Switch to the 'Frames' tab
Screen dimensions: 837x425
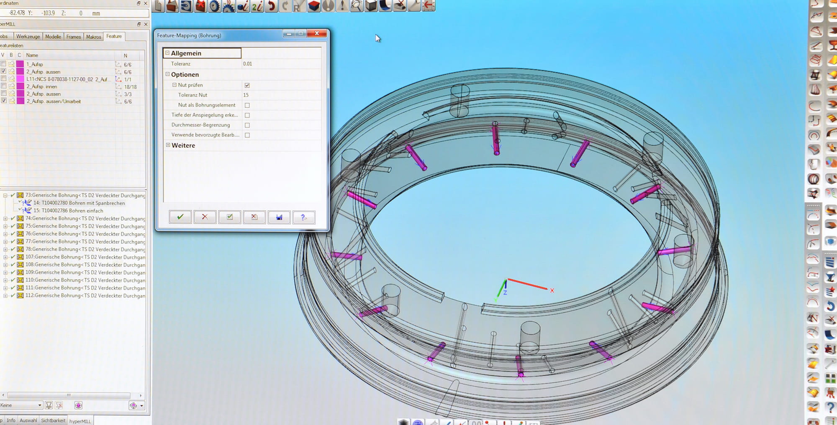[x=74, y=37]
